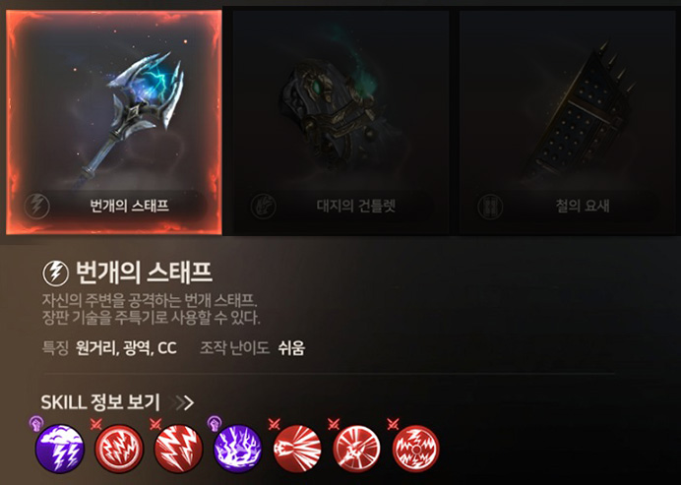The width and height of the screenshot is (681, 485).
Task: Click the red beam blast skill icon
Action: [x=297, y=449]
